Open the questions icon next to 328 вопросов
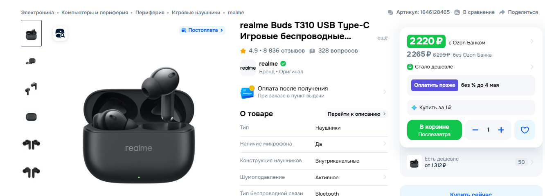 312,51
